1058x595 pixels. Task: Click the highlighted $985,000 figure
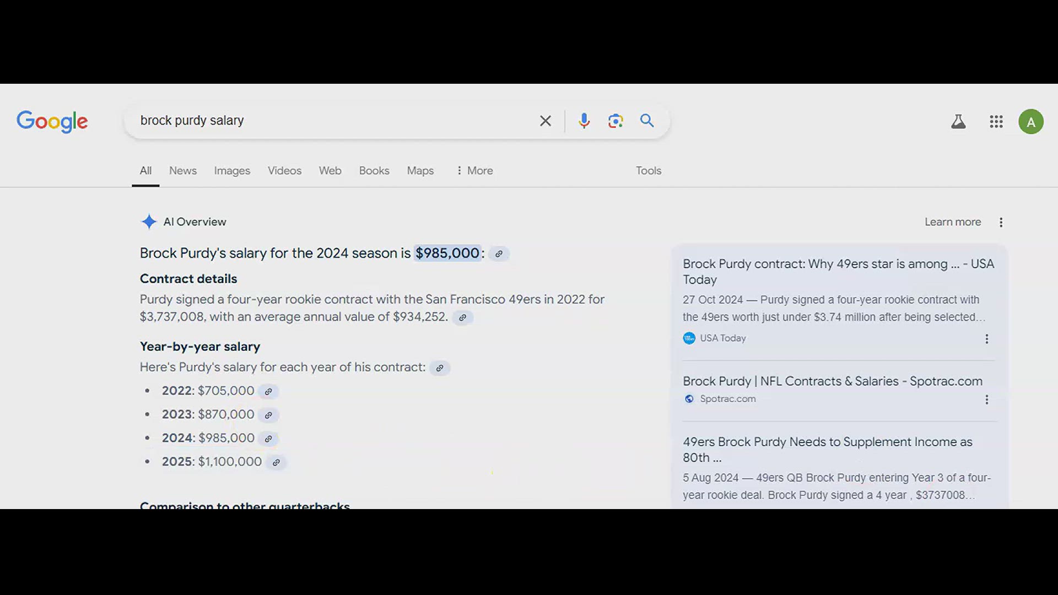[x=447, y=253]
